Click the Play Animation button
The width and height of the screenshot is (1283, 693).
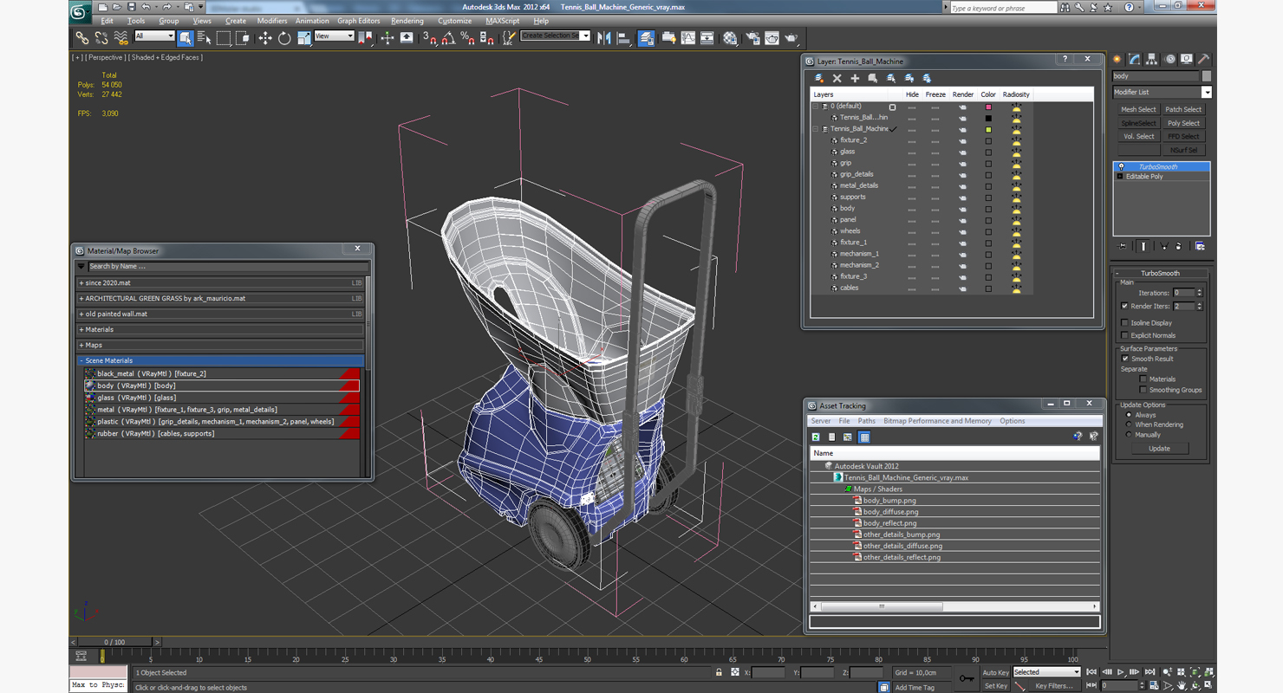(x=1121, y=672)
